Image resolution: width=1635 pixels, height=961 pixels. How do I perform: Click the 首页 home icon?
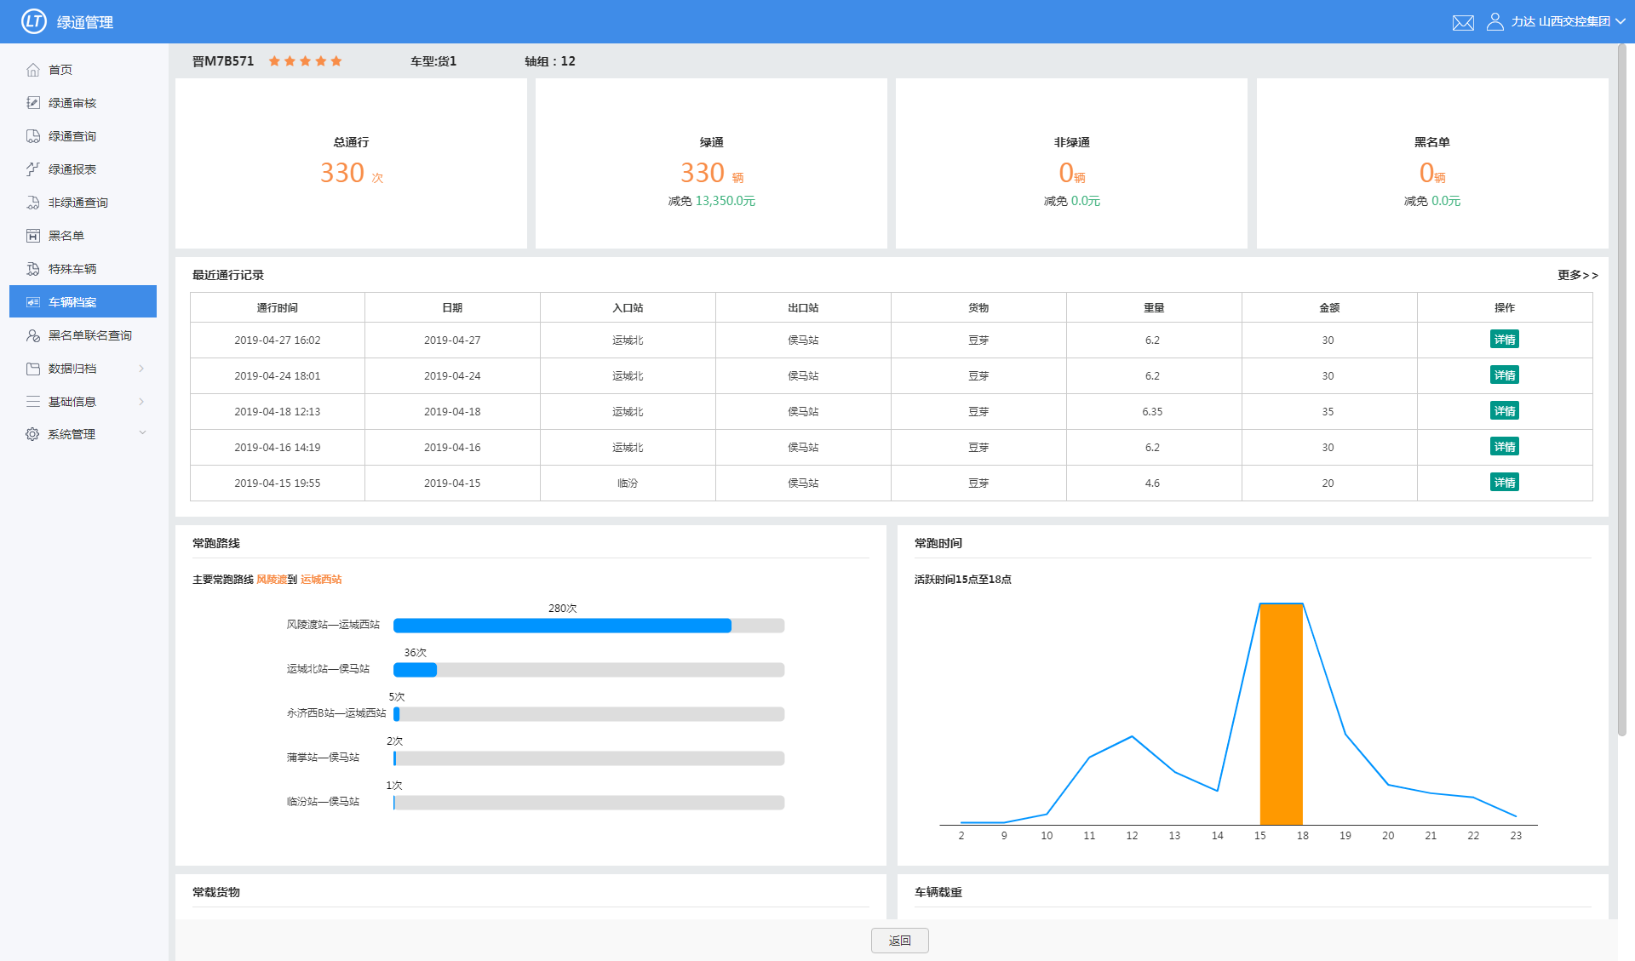click(x=33, y=70)
